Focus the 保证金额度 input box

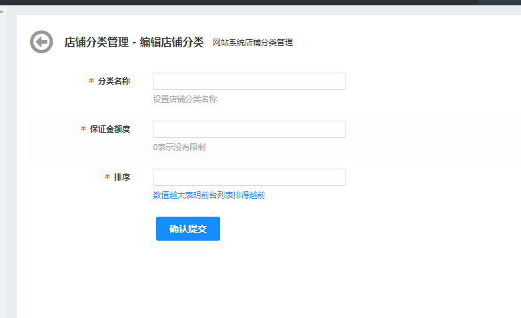coord(249,129)
